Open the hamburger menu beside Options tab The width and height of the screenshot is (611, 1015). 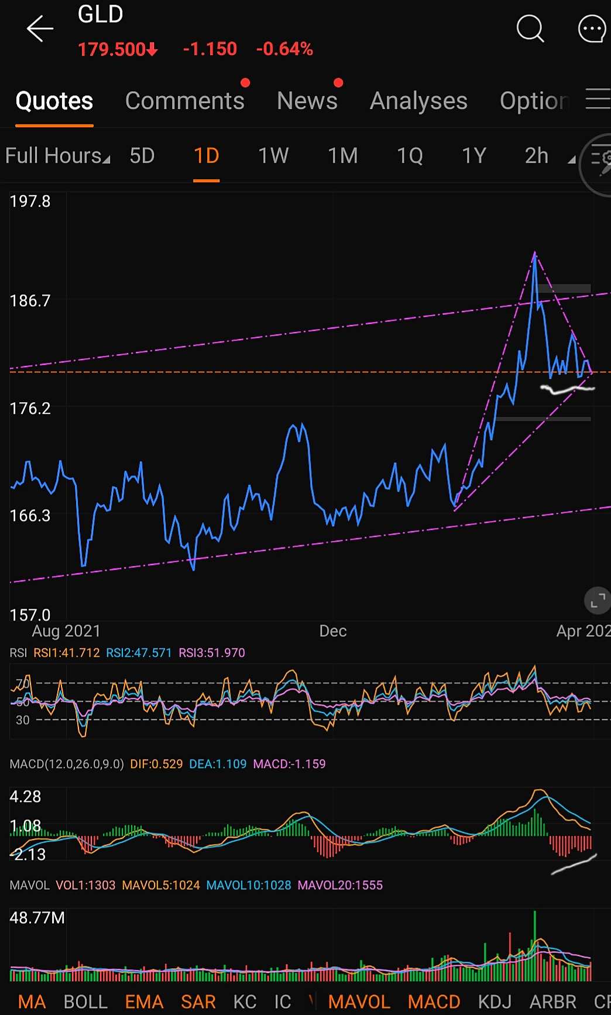point(598,99)
